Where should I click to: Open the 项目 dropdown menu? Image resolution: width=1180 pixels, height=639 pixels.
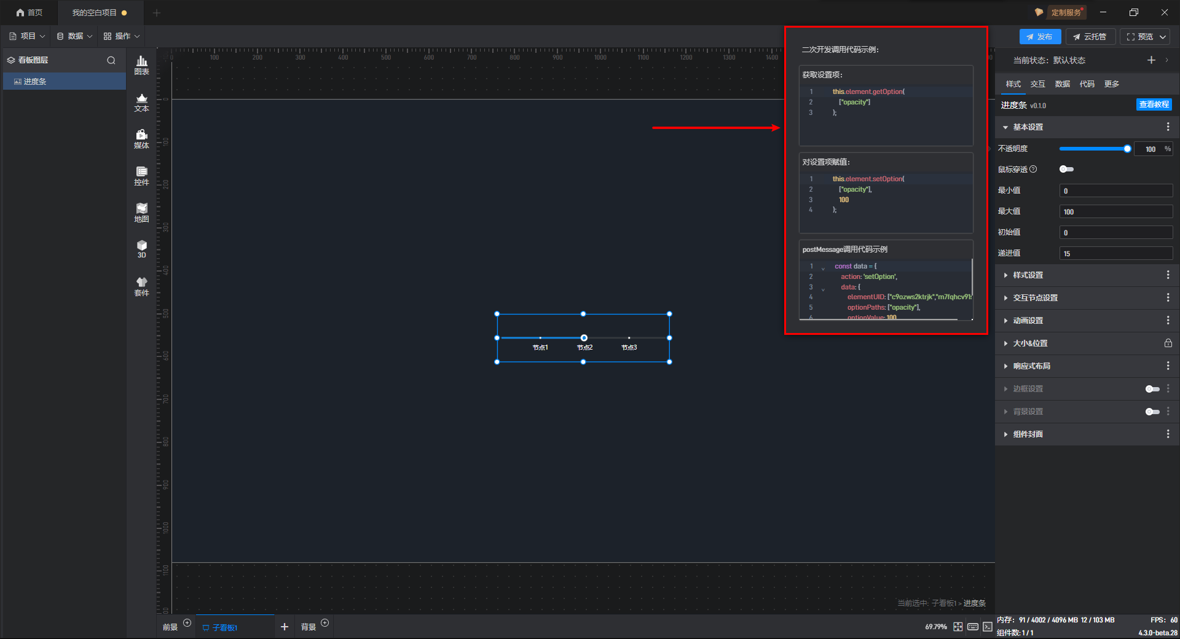click(x=27, y=36)
